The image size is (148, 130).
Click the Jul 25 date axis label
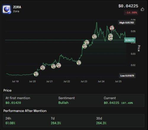pos(118,81)
